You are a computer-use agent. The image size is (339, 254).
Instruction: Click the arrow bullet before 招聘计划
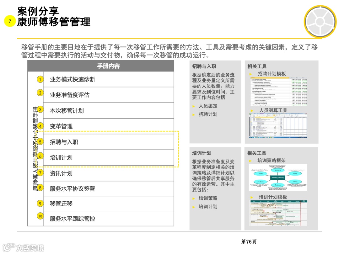194,115
